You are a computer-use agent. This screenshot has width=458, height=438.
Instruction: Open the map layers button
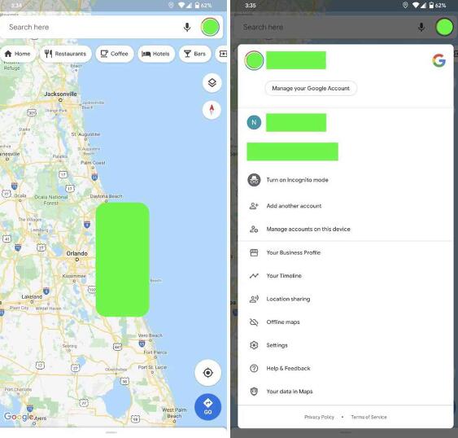tap(212, 83)
